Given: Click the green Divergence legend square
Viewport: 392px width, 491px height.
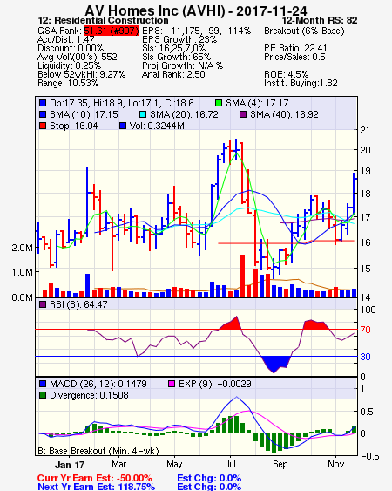Looking at the screenshot, I should [x=43, y=395].
